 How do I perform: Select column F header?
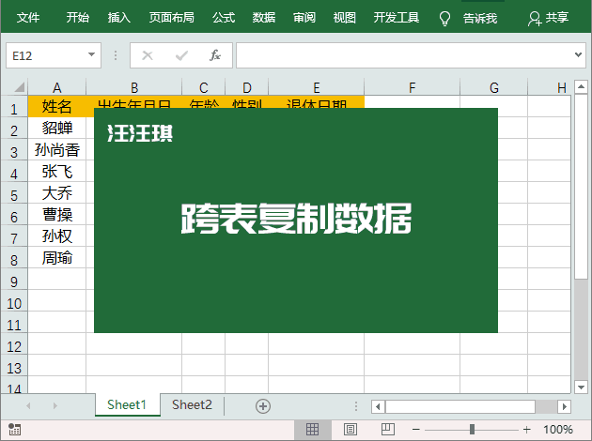pos(412,87)
